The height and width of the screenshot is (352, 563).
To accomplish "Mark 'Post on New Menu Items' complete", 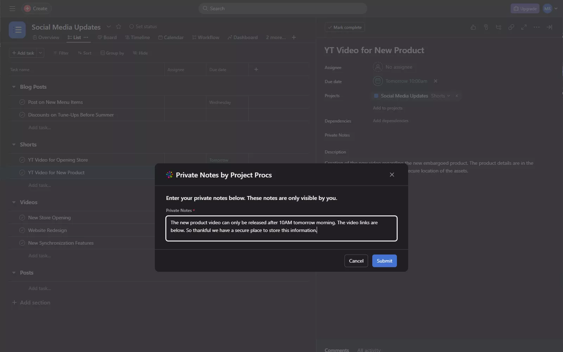I will pos(22,102).
